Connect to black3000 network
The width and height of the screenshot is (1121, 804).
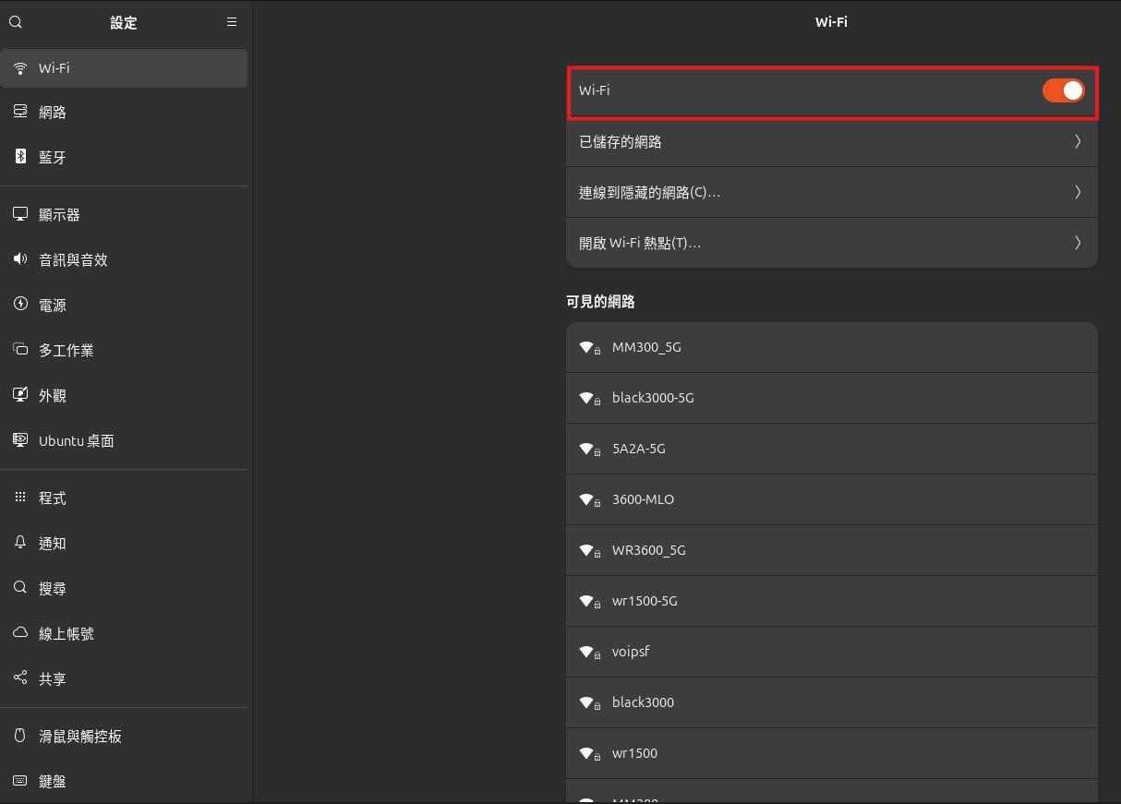pyautogui.click(x=831, y=702)
